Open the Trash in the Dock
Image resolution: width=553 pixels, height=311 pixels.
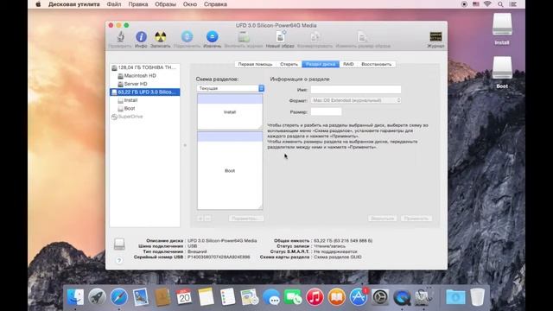(478, 297)
